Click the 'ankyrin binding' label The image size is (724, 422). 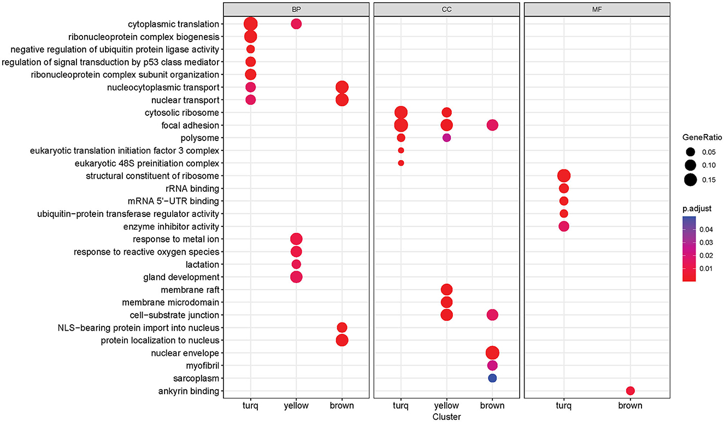[189, 391]
